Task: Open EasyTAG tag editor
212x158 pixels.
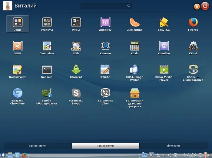Action: click(x=164, y=24)
